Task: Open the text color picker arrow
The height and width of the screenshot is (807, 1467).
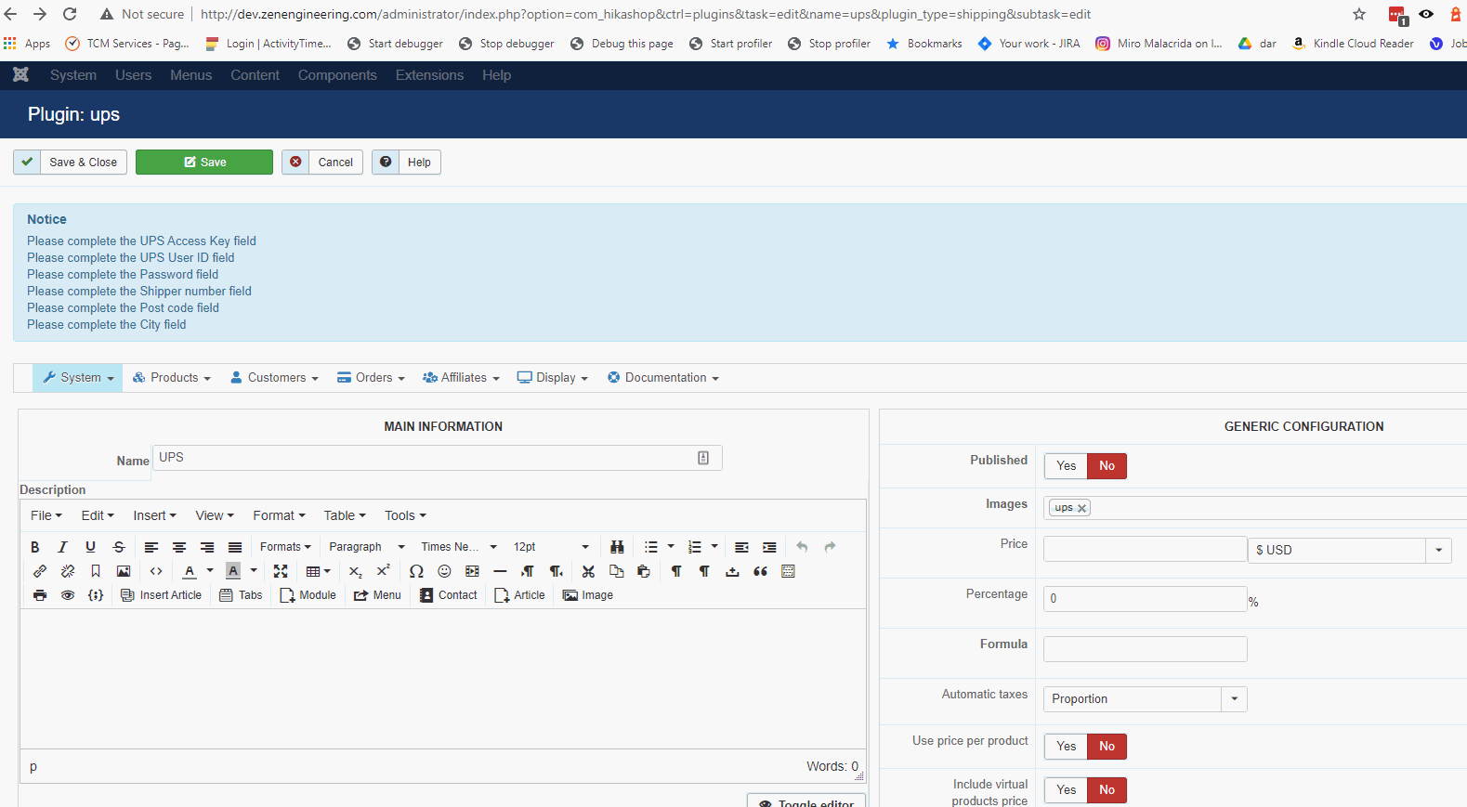Action: coord(210,571)
